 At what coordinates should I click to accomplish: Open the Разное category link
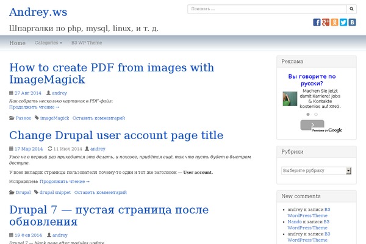[x=24, y=118]
